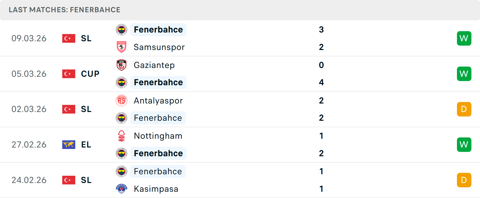Screen dimensions: 480x198
Task: Select the Samsunspor team logo
Action: (x=121, y=47)
